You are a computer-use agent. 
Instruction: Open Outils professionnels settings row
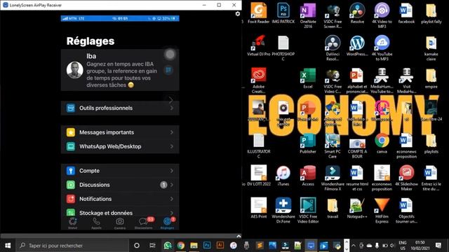click(x=120, y=108)
